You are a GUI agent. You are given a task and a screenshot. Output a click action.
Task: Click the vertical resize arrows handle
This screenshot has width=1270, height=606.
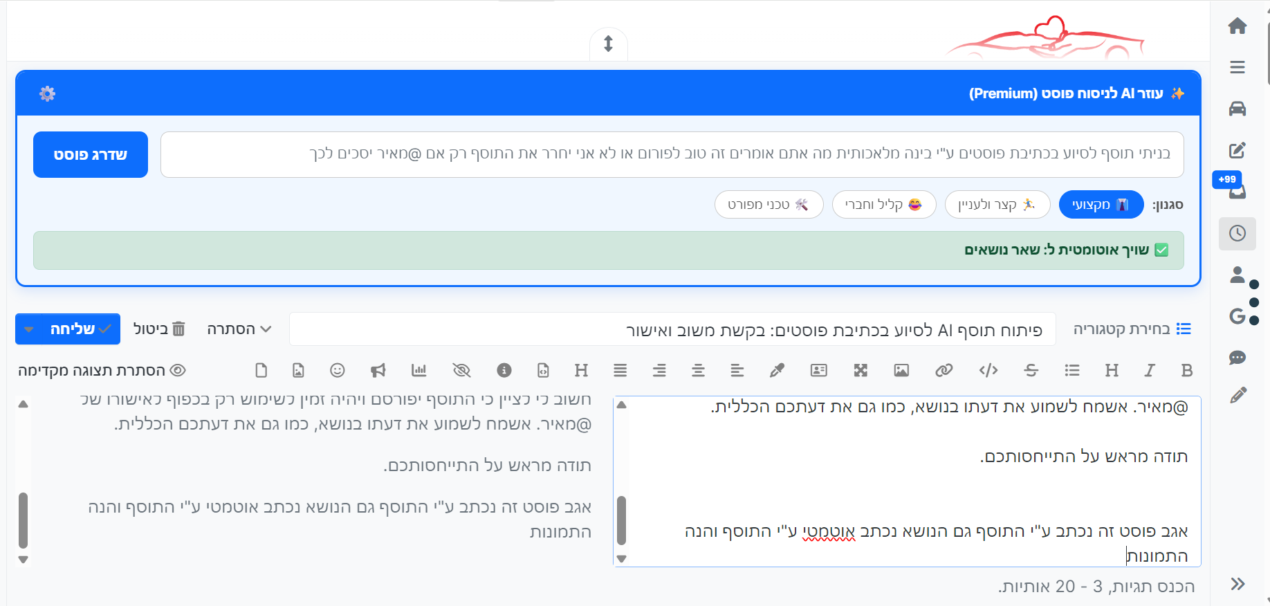(608, 44)
